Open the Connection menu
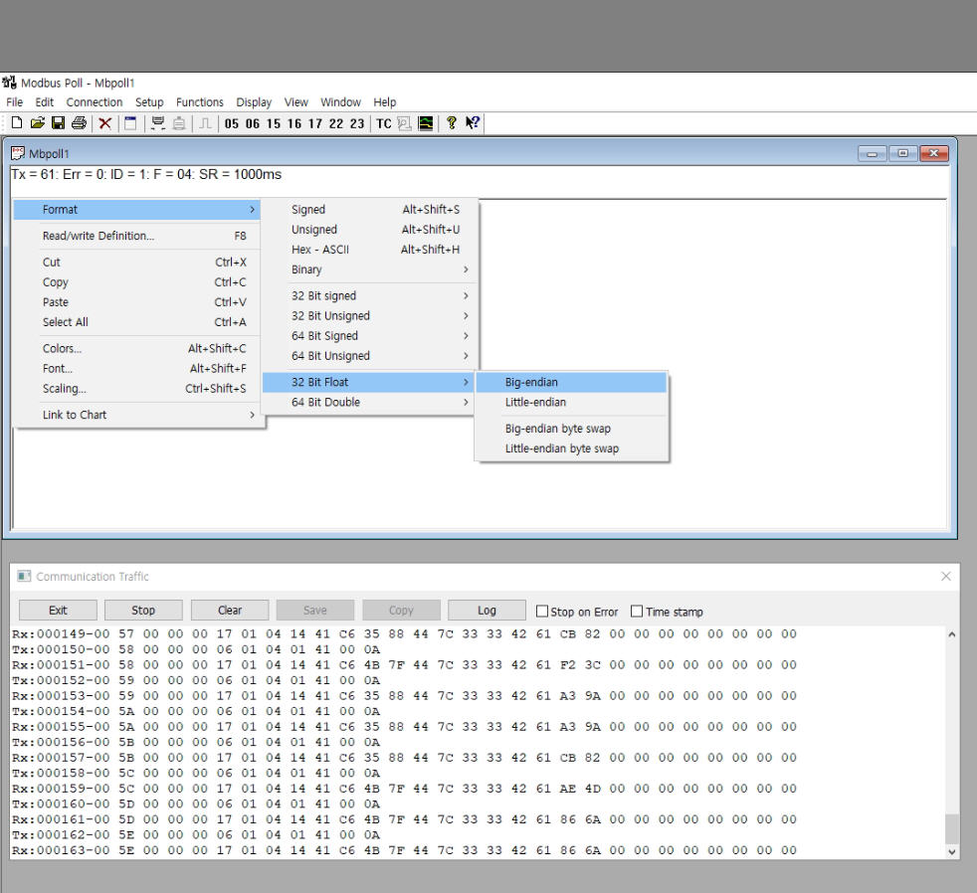Viewport: 977px width, 893px height. click(x=95, y=102)
